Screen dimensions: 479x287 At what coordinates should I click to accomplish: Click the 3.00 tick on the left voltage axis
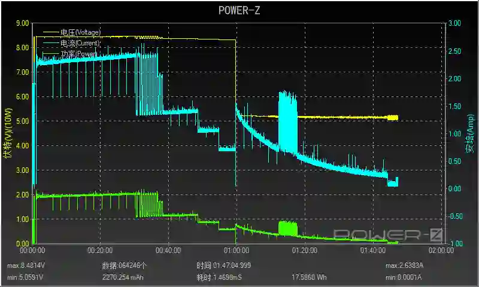22,170
